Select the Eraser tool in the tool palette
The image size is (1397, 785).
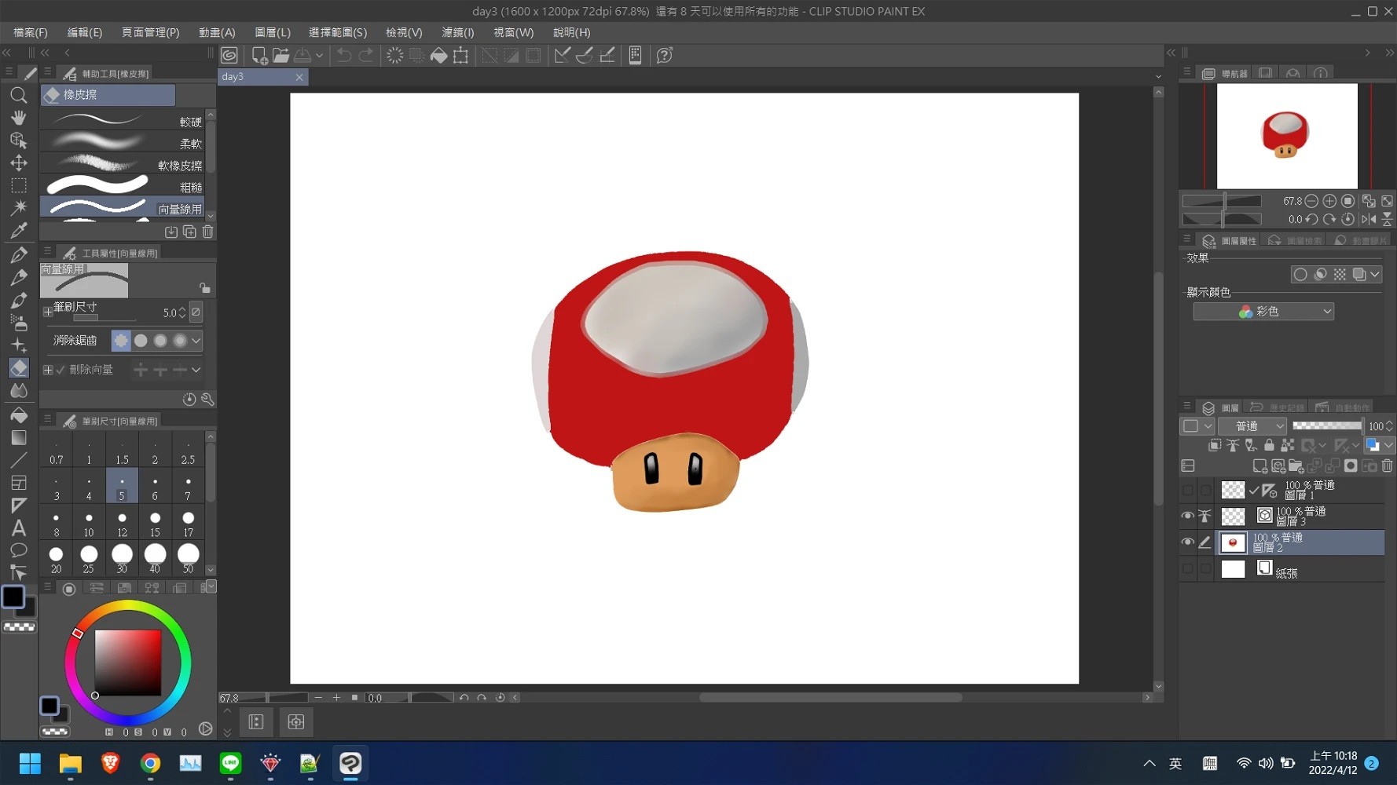pyautogui.click(x=19, y=368)
